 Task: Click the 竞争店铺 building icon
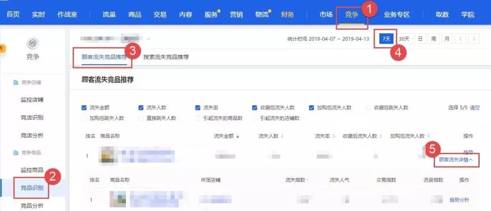pos(15,82)
